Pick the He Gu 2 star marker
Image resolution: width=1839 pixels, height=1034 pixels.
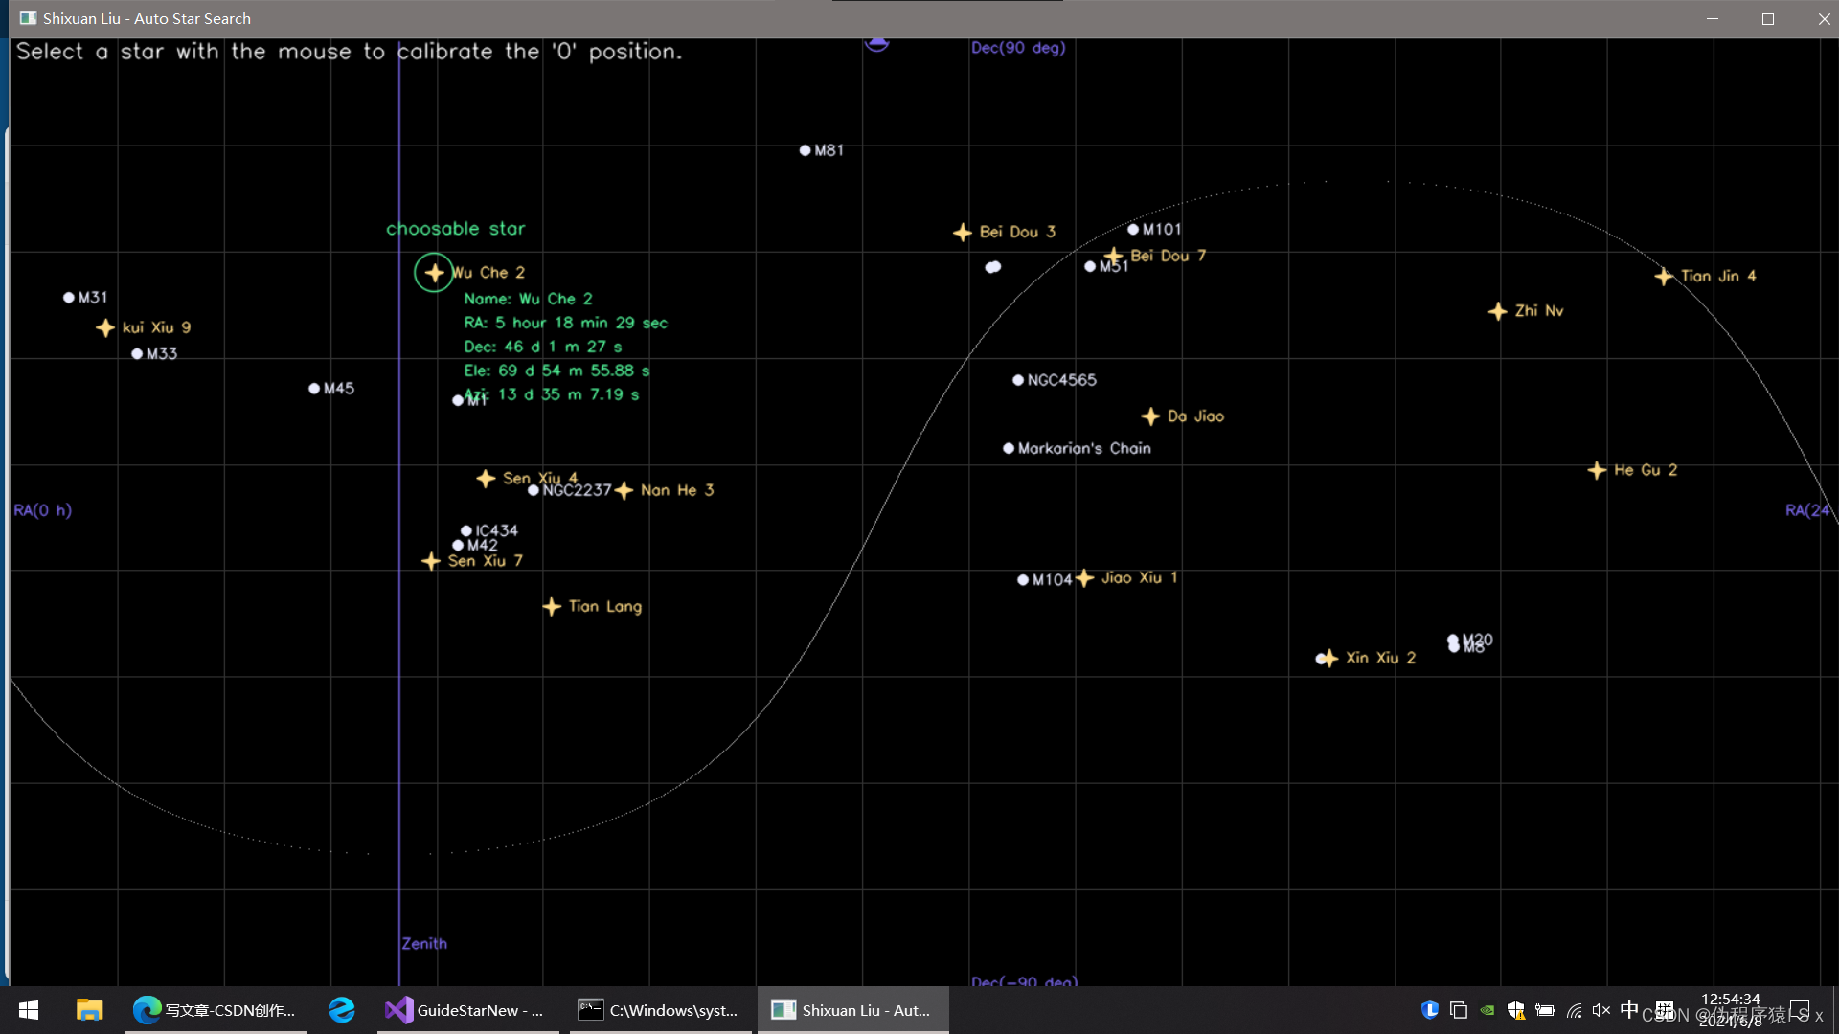click(1597, 470)
